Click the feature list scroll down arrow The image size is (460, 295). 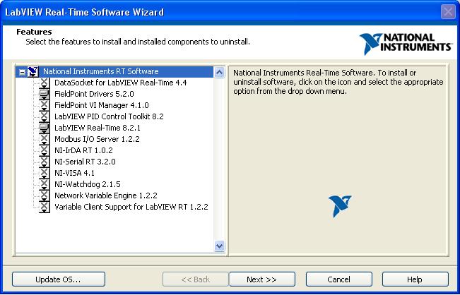(220, 246)
